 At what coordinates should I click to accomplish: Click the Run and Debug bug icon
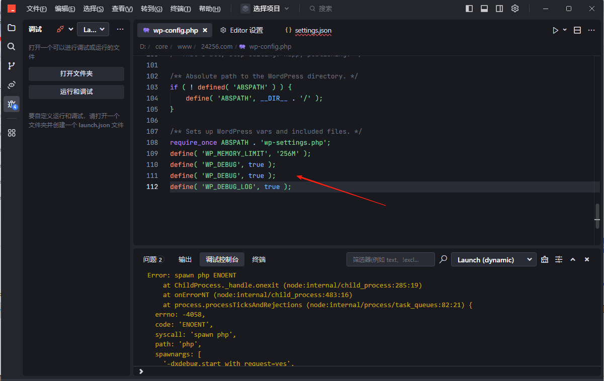click(x=12, y=104)
